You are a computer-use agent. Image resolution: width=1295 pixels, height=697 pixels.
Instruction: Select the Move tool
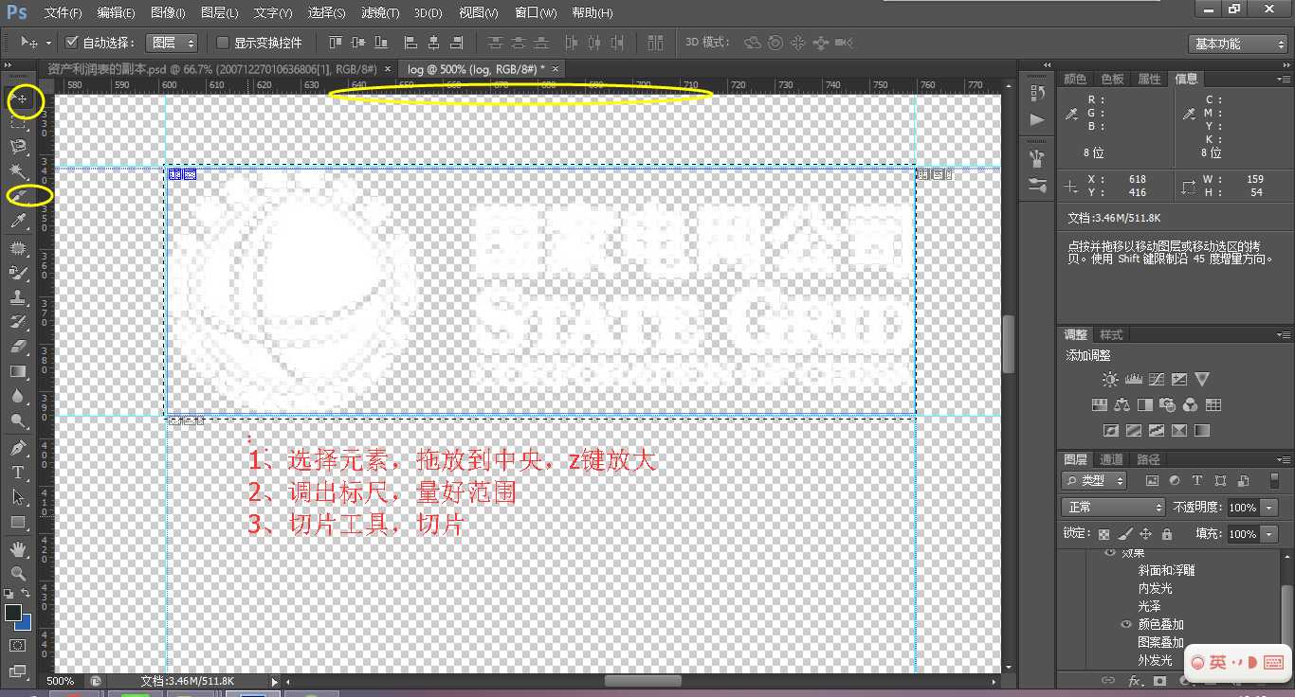pos(19,99)
